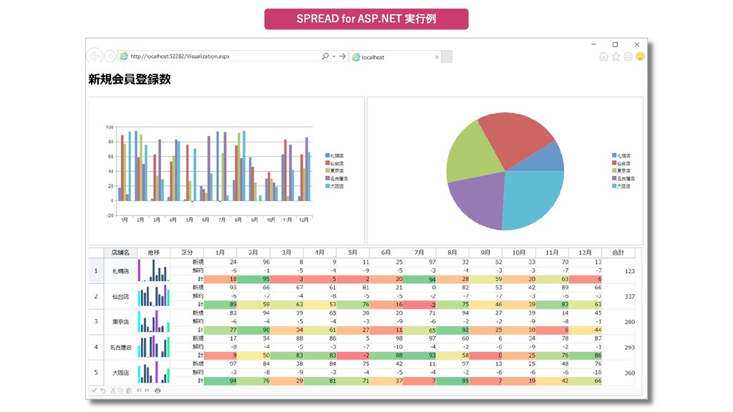733x412 pixels.
Task: Click the green 東京店 slice of the pie chart
Action: (x=472, y=154)
